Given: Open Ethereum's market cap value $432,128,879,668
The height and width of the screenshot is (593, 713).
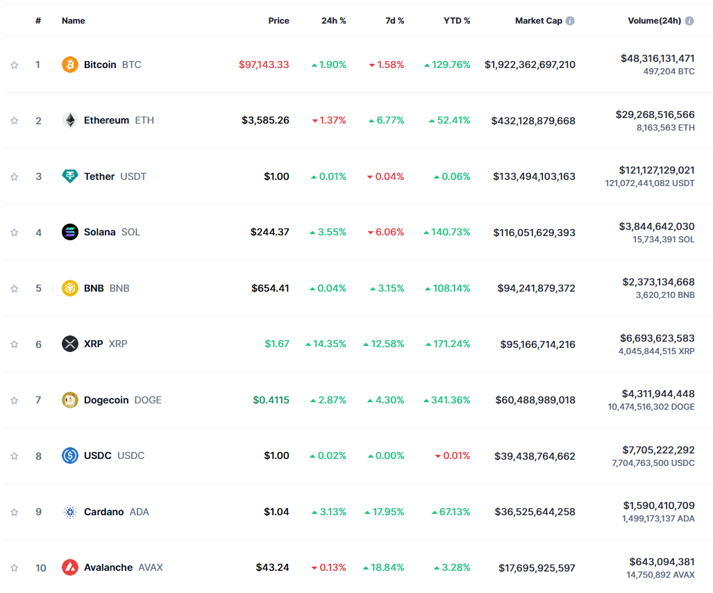Looking at the screenshot, I should [x=533, y=121].
